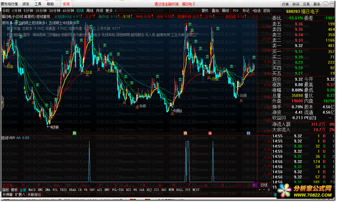Viewport: 337px width, 202px height.
Task: Open the 工具 menu
Action: (x=38, y=4)
